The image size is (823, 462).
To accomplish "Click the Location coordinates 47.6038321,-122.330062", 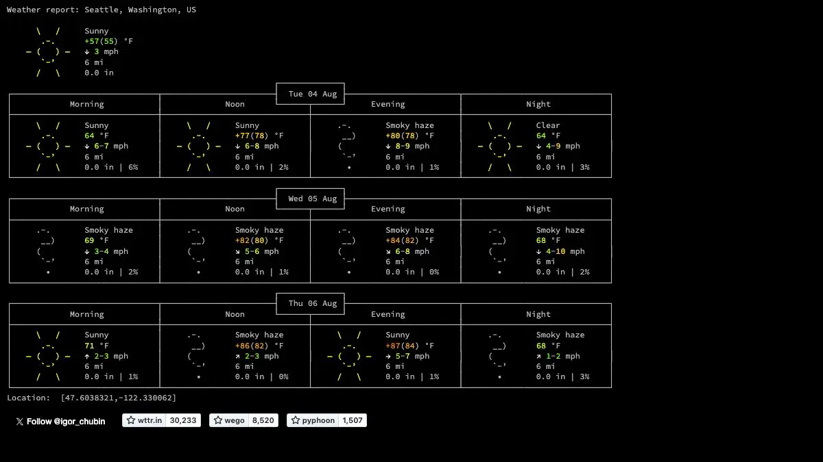I will (x=119, y=398).
